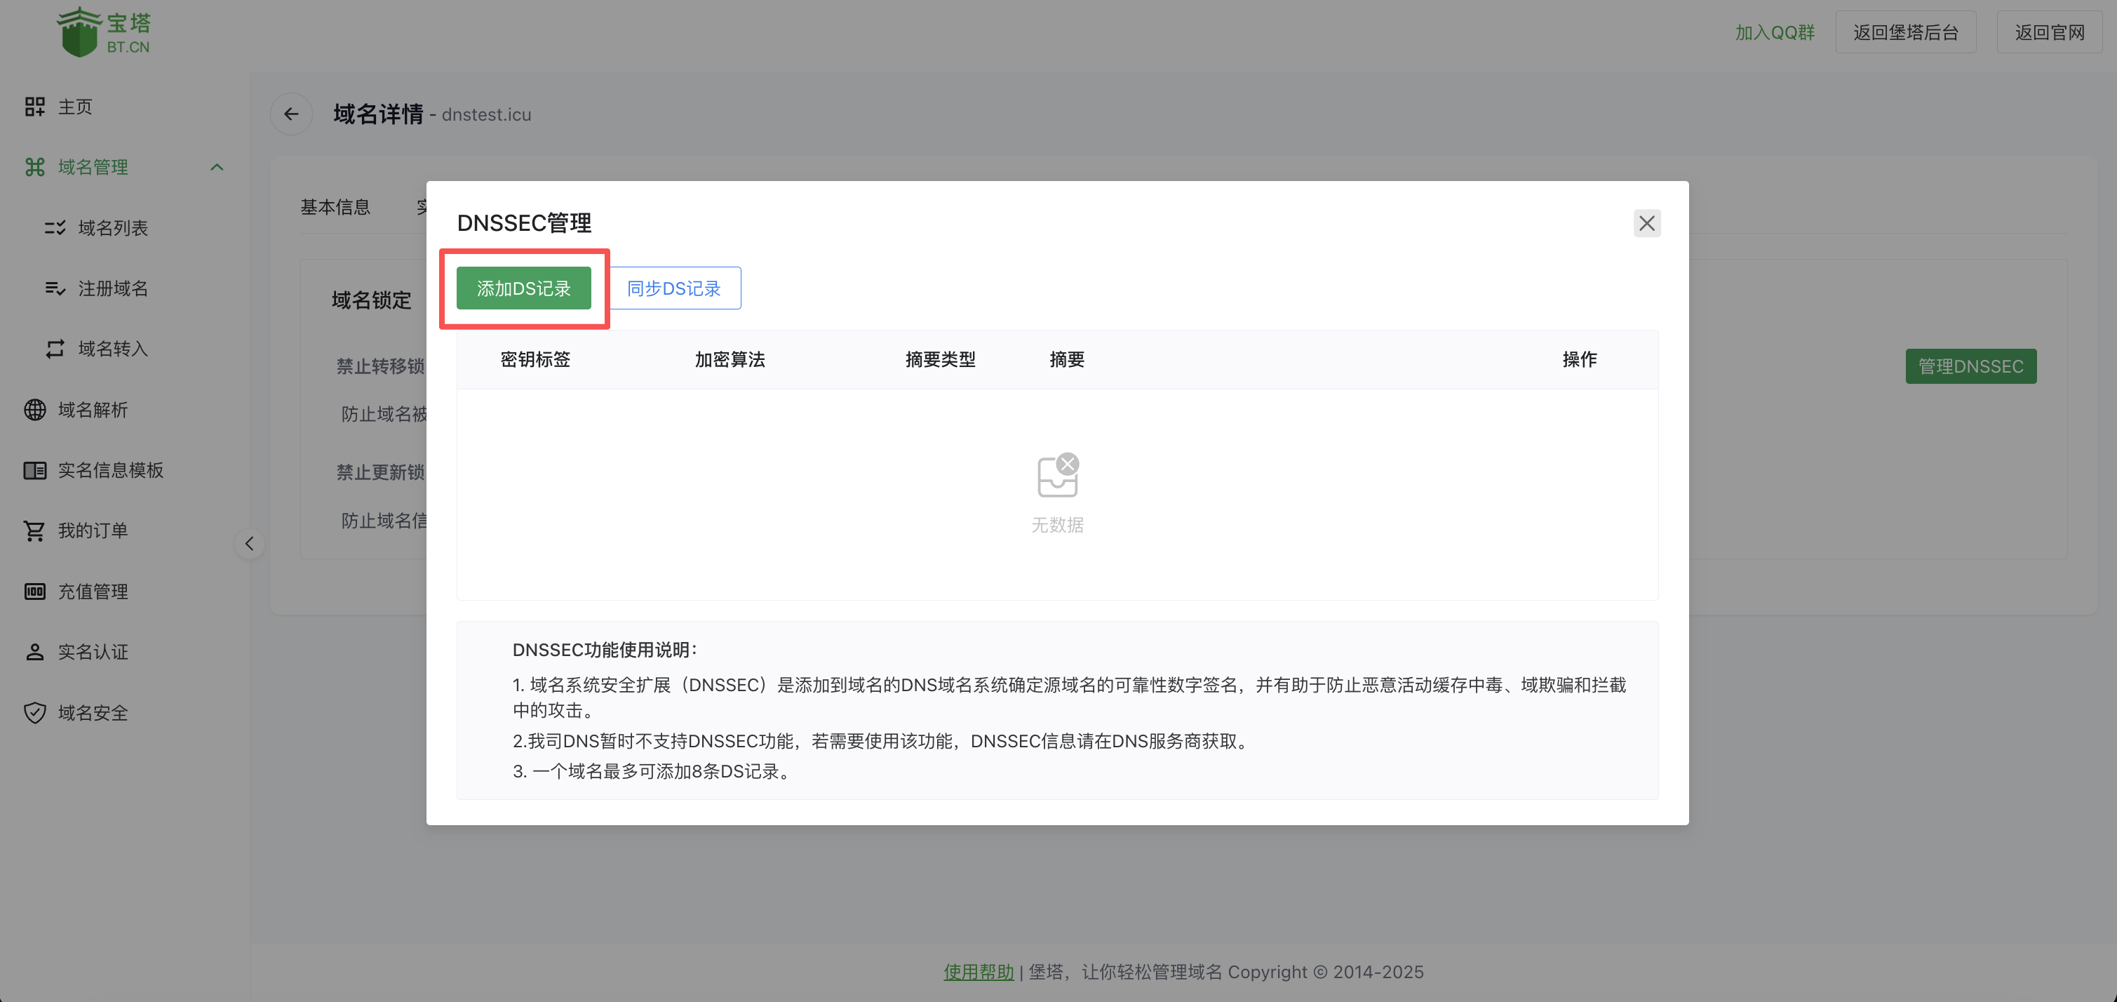
Task: Select the 域名转入 transfer icon
Action: 54,349
